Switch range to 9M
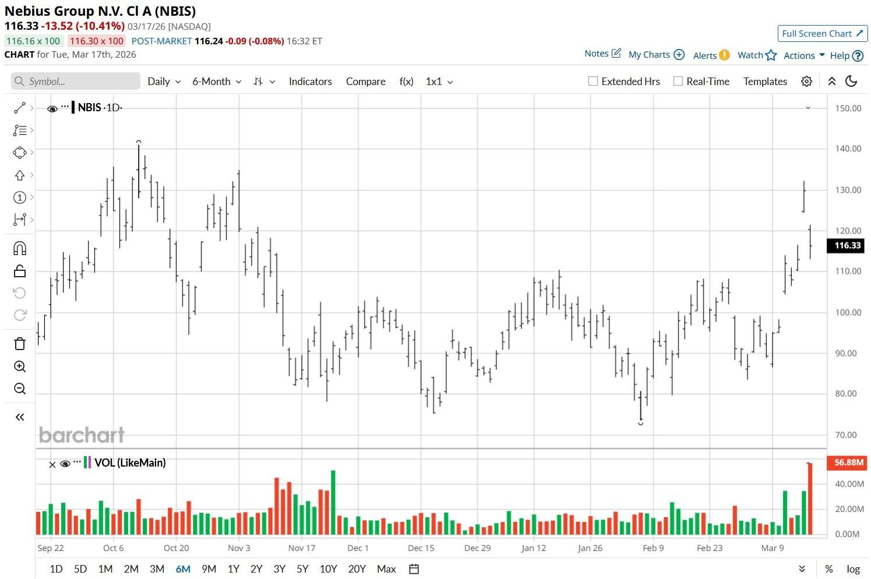Image resolution: width=871 pixels, height=579 pixels. pyautogui.click(x=209, y=569)
